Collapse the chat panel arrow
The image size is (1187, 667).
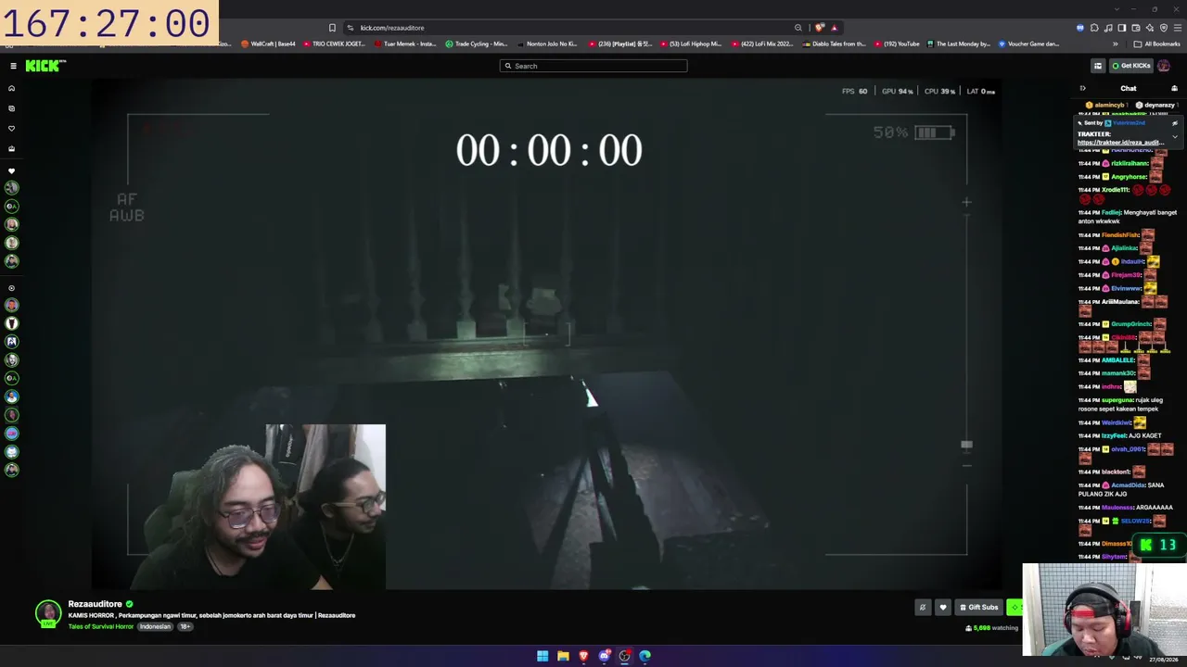1082,89
